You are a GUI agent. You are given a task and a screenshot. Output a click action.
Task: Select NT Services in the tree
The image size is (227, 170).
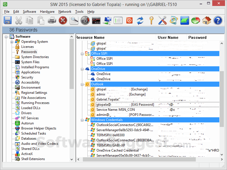coord(30,118)
